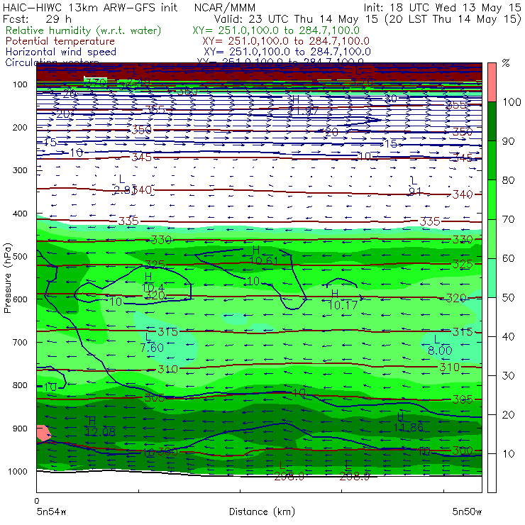Click the '(20 LST Thu 14 May 15)' text
The height and width of the screenshot is (525, 525).
pyautogui.click(x=453, y=18)
